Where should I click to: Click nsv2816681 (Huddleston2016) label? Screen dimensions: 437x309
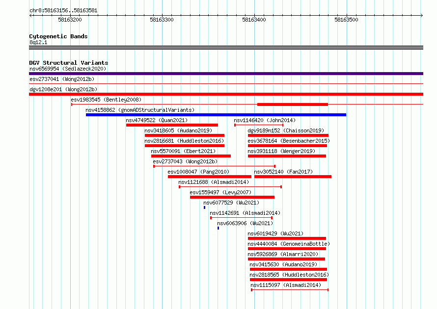coord(184,141)
